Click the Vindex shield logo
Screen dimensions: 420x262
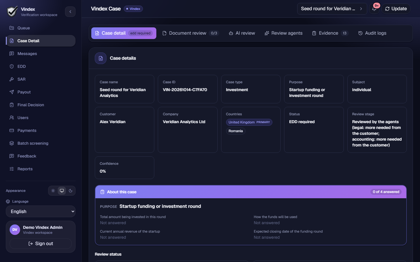point(12,12)
